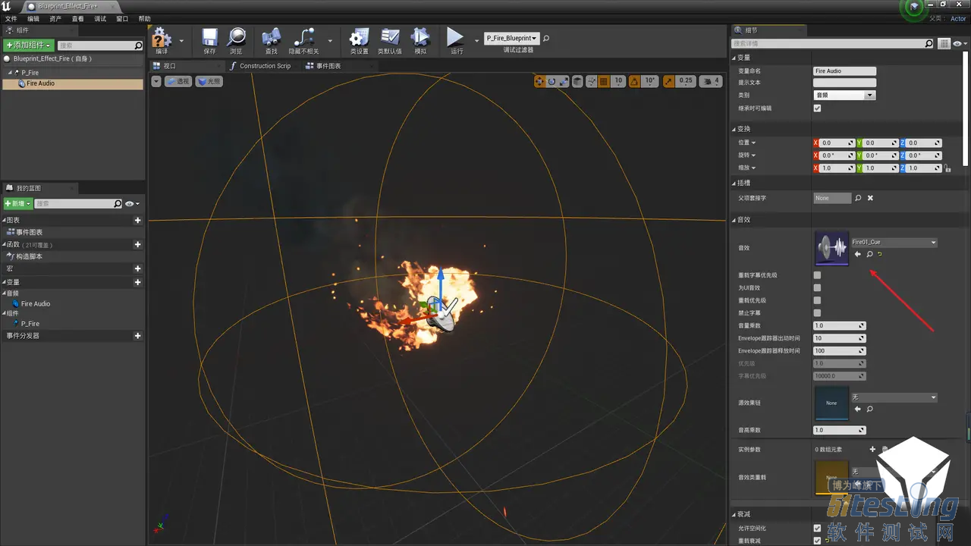Open the compile options dropdown arrow
This screenshot has height=546, width=971.
(181, 40)
